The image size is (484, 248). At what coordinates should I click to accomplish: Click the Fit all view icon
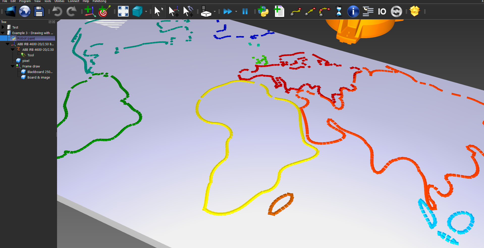(x=123, y=12)
